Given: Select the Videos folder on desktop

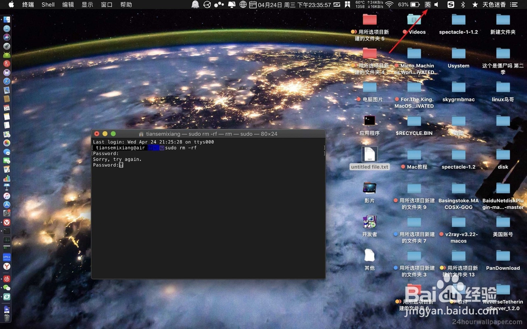Looking at the screenshot, I should pos(414,24).
